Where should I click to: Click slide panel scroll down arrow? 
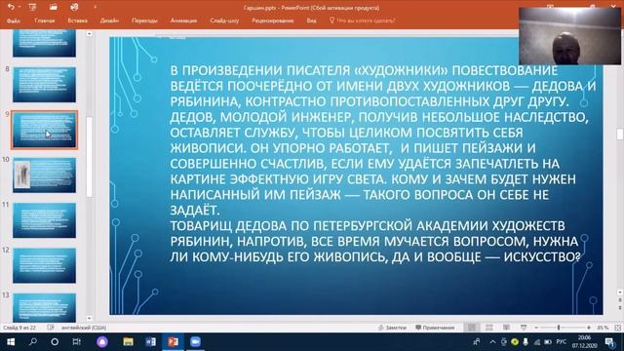[90, 319]
